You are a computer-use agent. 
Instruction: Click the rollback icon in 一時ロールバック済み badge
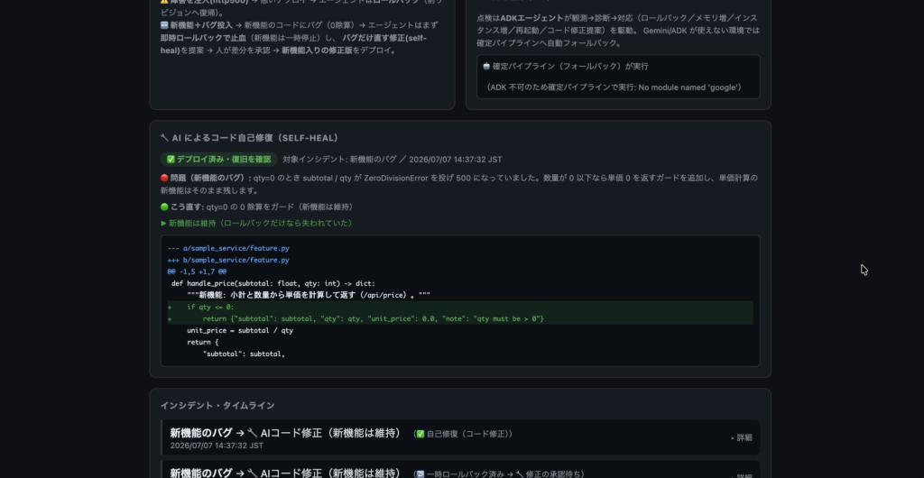[420, 473]
